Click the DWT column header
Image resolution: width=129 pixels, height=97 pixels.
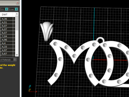tap(7, 15)
